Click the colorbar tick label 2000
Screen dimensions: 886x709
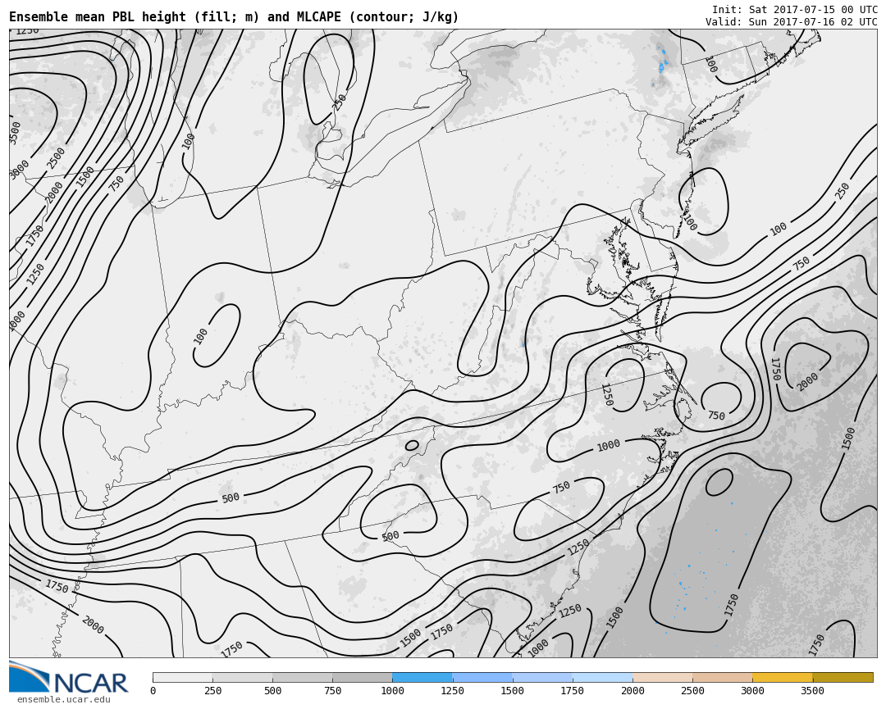[633, 690]
